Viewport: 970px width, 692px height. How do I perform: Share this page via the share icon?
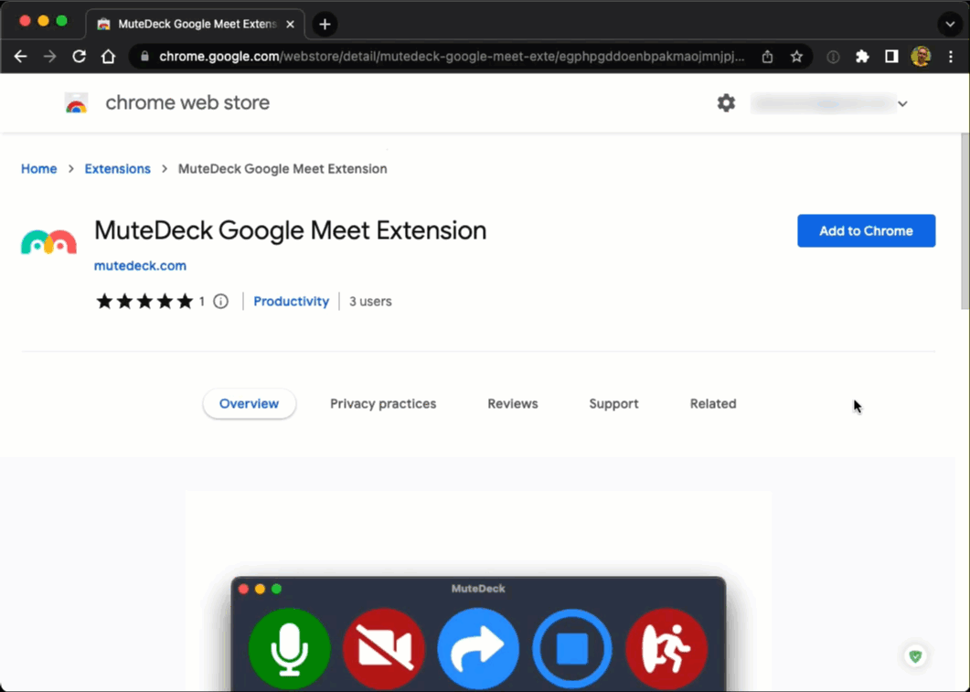point(767,57)
